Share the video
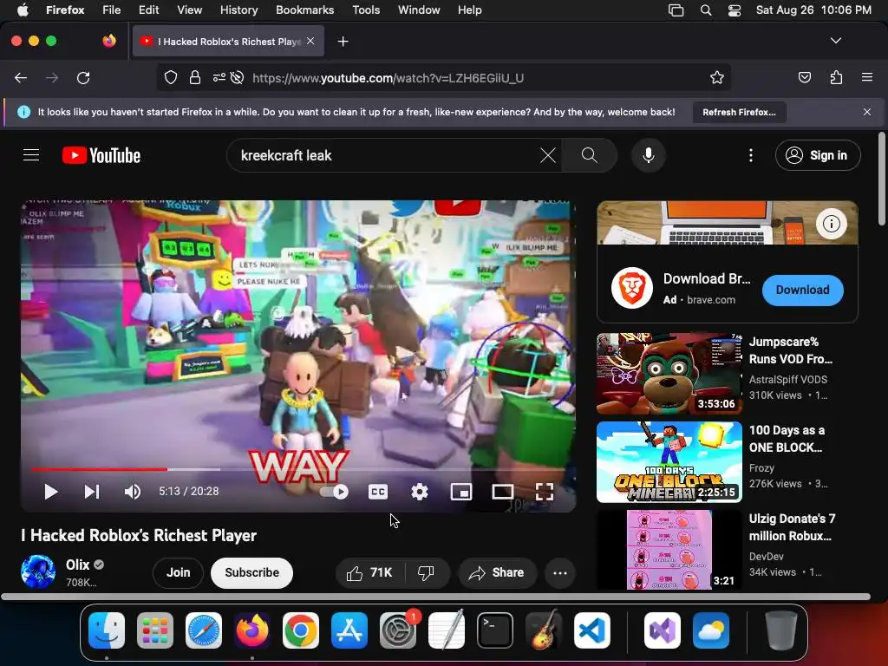The image size is (888, 666). tap(496, 572)
